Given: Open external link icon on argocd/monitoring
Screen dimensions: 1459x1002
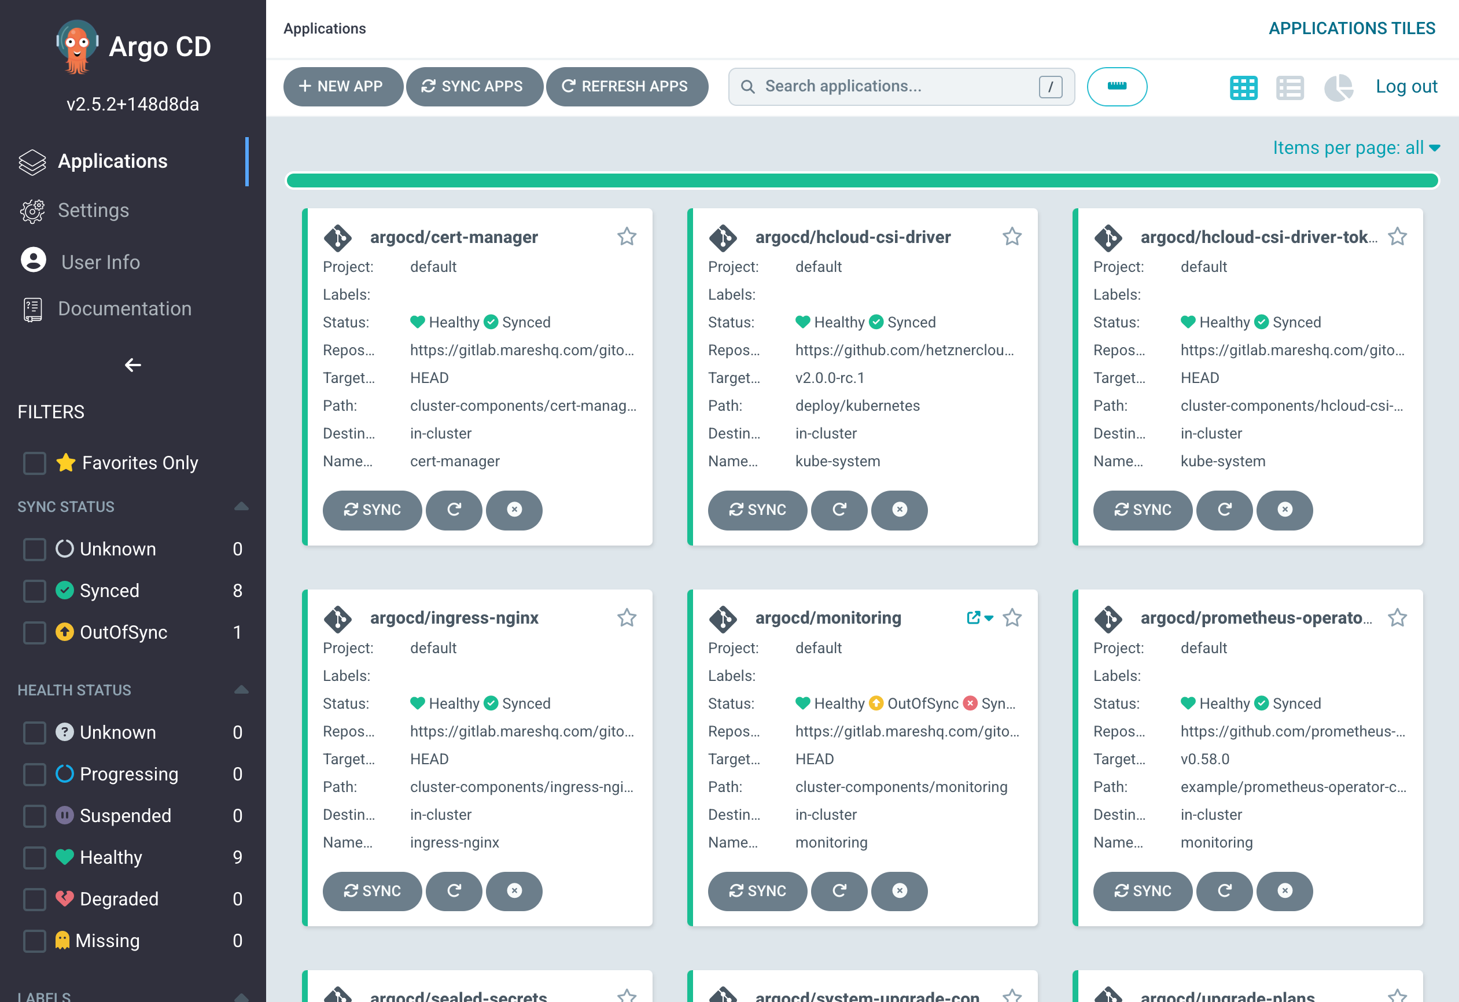Looking at the screenshot, I should coord(973,618).
